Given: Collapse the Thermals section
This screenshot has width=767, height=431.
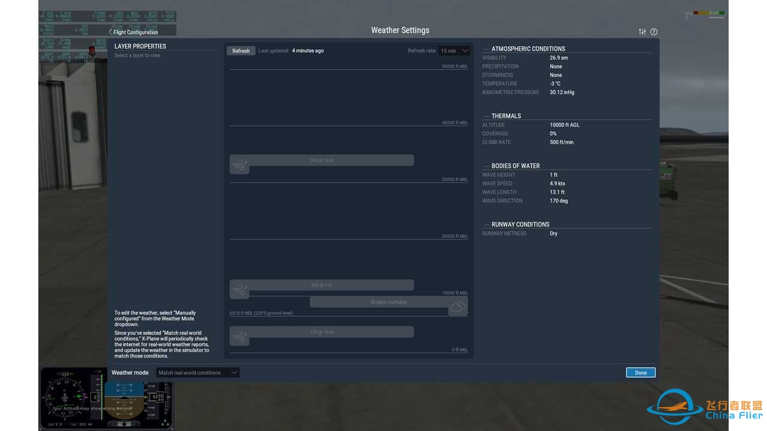Looking at the screenshot, I should [x=487, y=116].
